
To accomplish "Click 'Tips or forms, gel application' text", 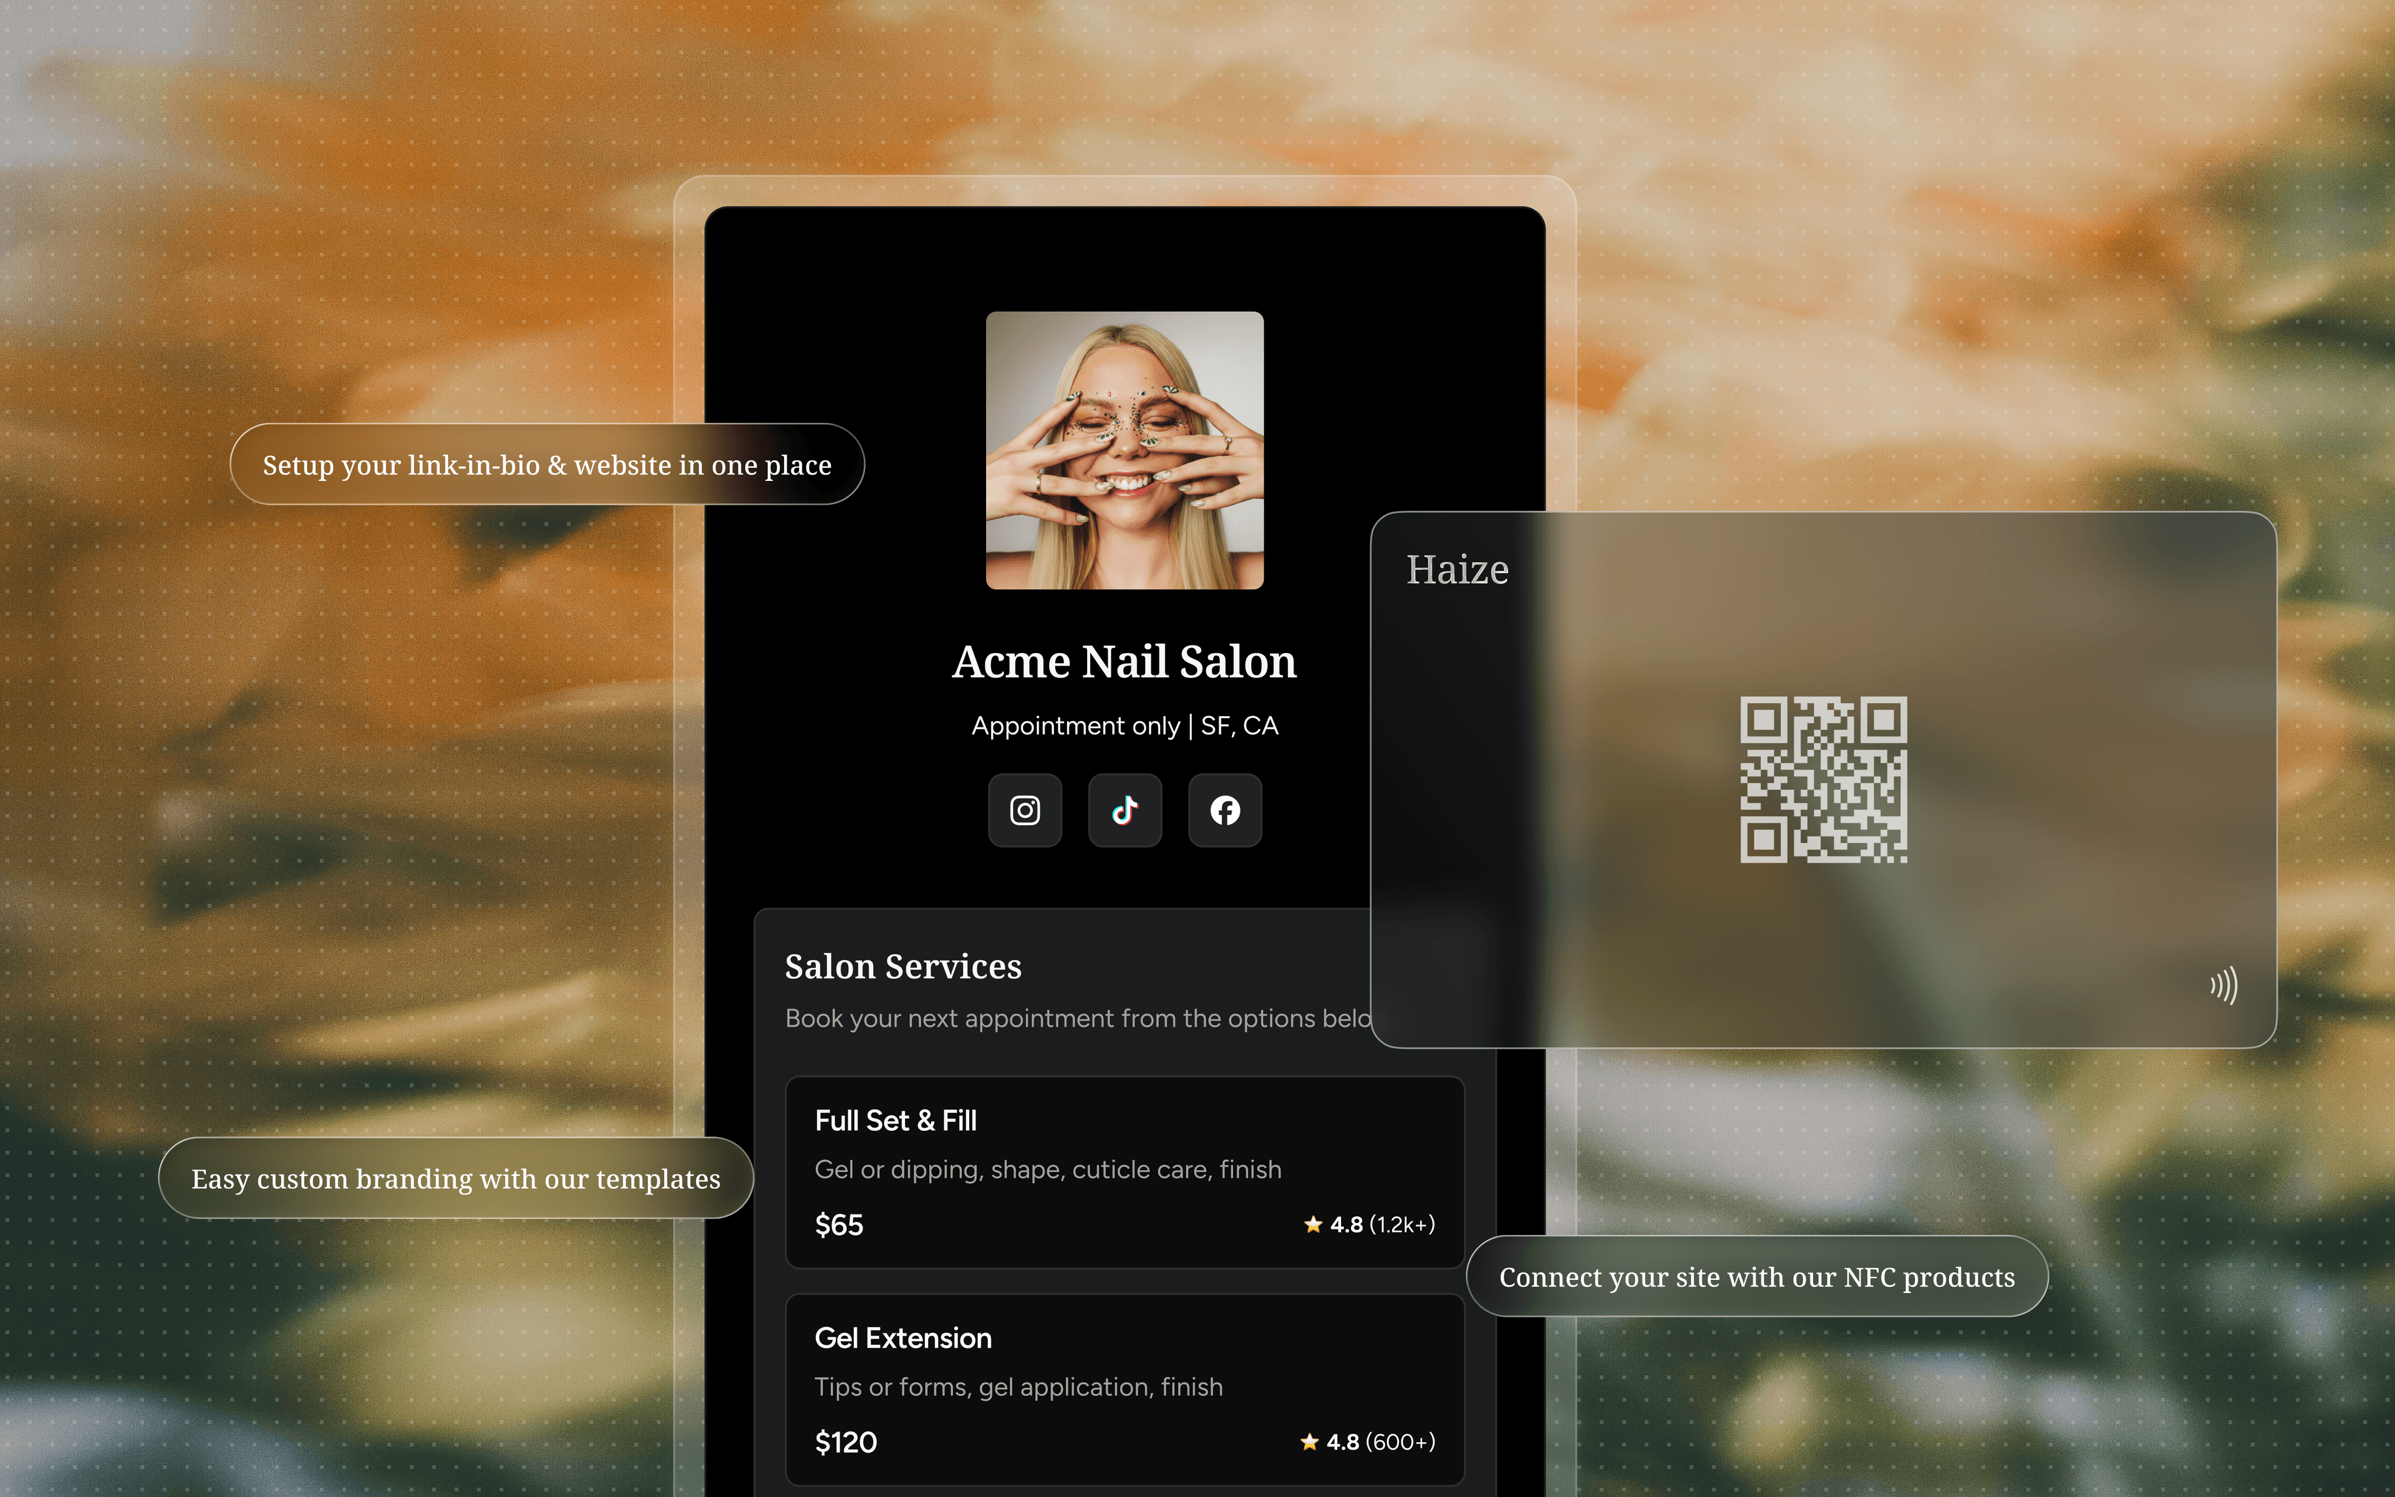I will coord(1018,1387).
